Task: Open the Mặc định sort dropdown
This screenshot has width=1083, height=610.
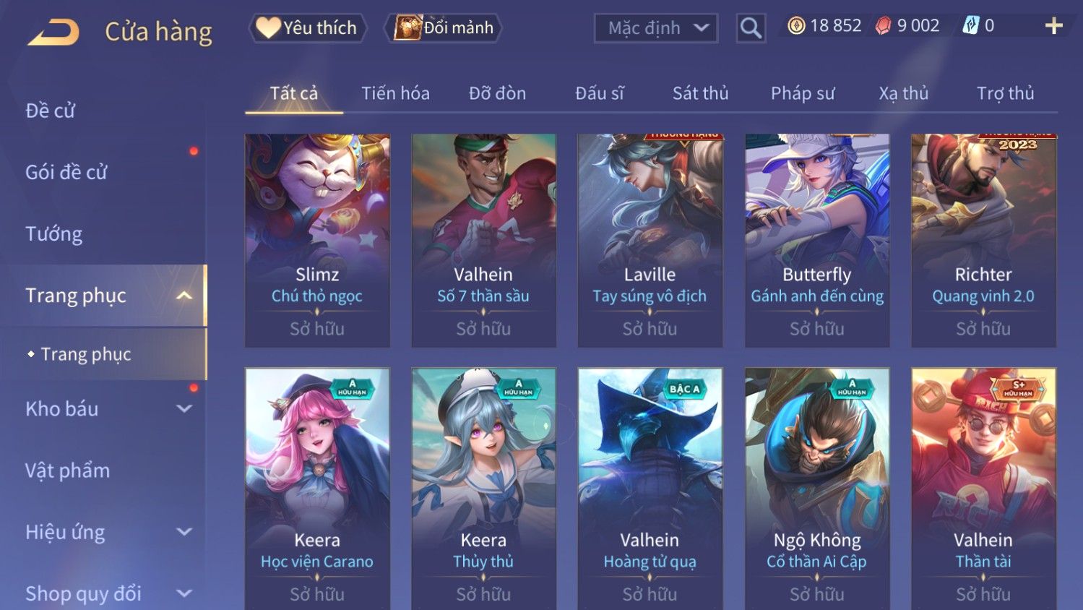Action: (656, 28)
